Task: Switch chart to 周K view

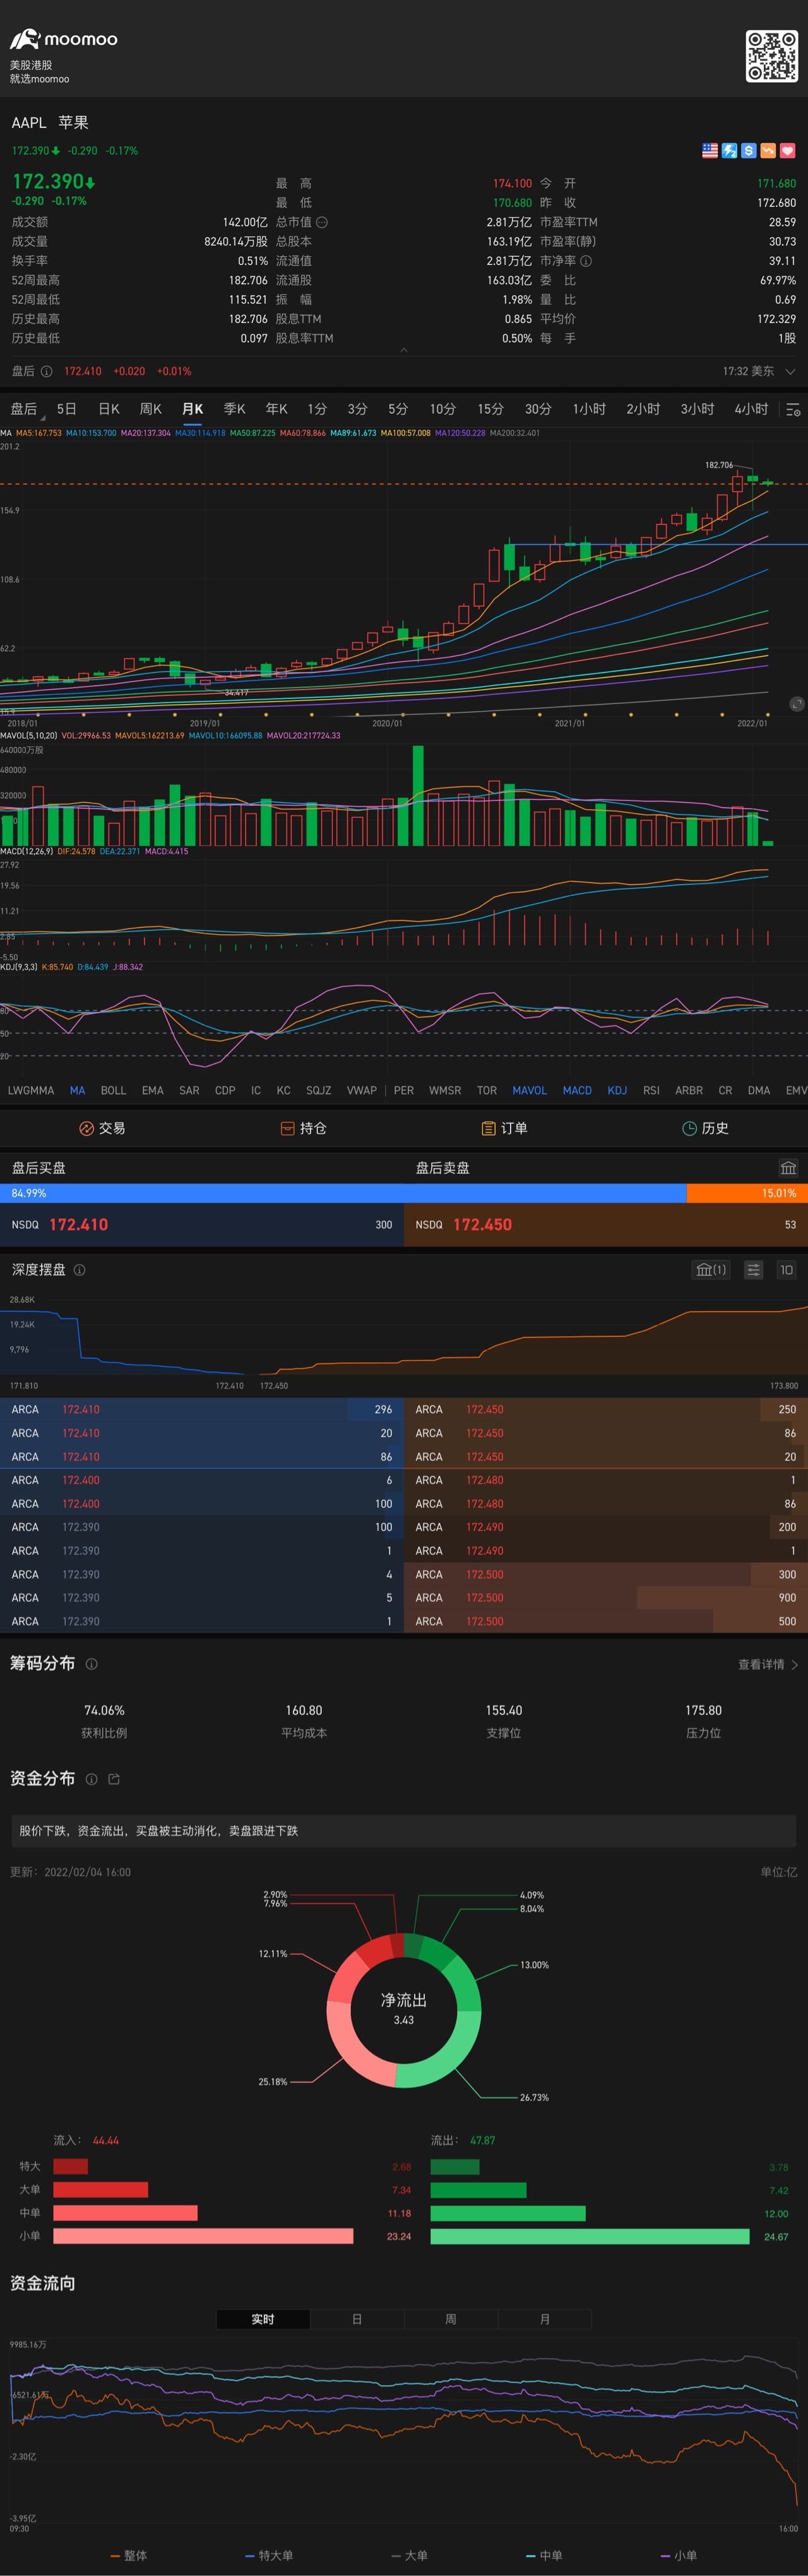Action: pos(151,409)
